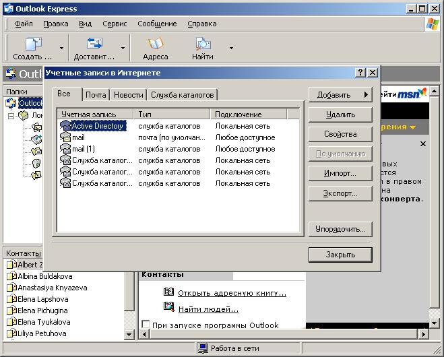Click Liliya Petuhova contact icon
This screenshot has width=444, height=357.
click(11, 333)
